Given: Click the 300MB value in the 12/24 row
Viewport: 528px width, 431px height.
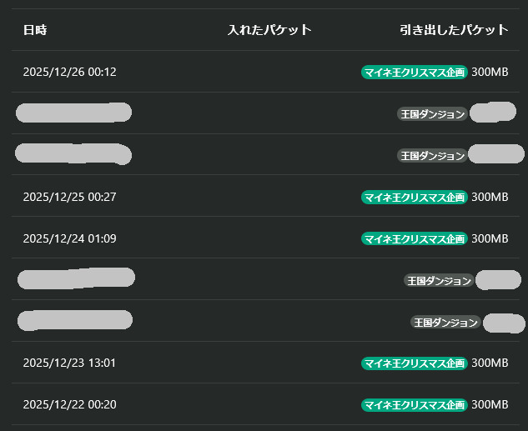Looking at the screenshot, I should point(490,238).
